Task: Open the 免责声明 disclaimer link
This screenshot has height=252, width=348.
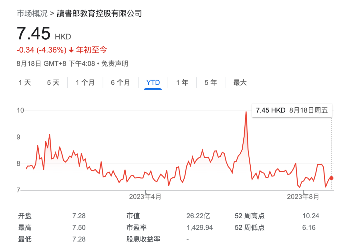Action: (x=115, y=64)
